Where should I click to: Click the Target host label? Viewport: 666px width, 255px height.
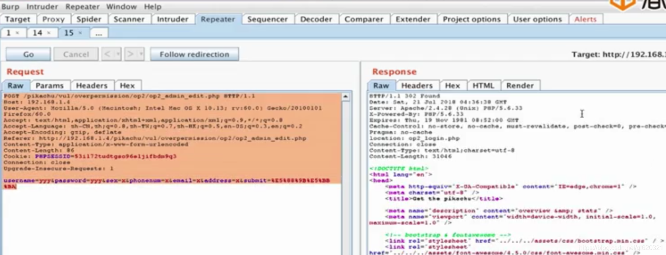point(618,54)
